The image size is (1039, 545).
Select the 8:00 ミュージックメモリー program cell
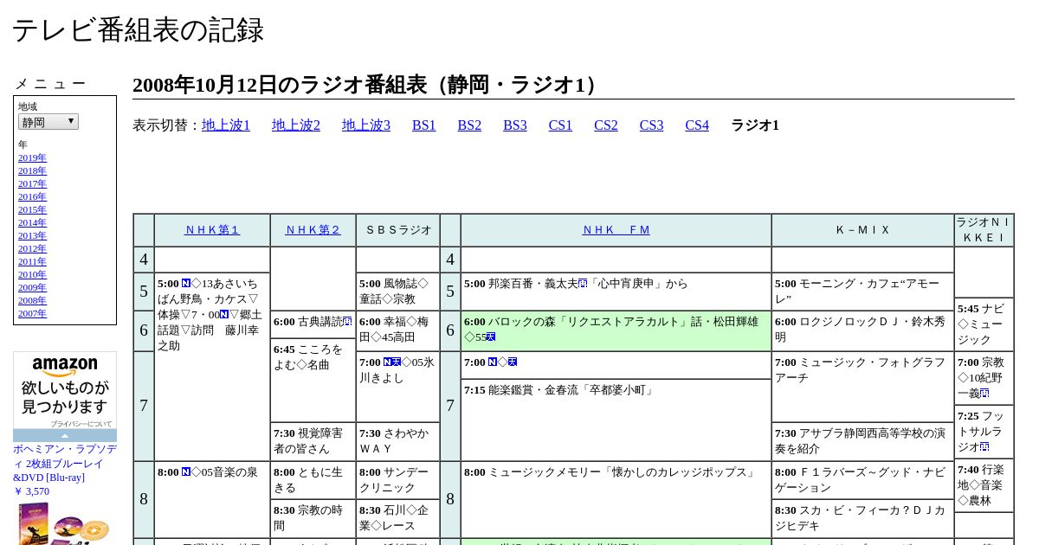click(x=616, y=499)
